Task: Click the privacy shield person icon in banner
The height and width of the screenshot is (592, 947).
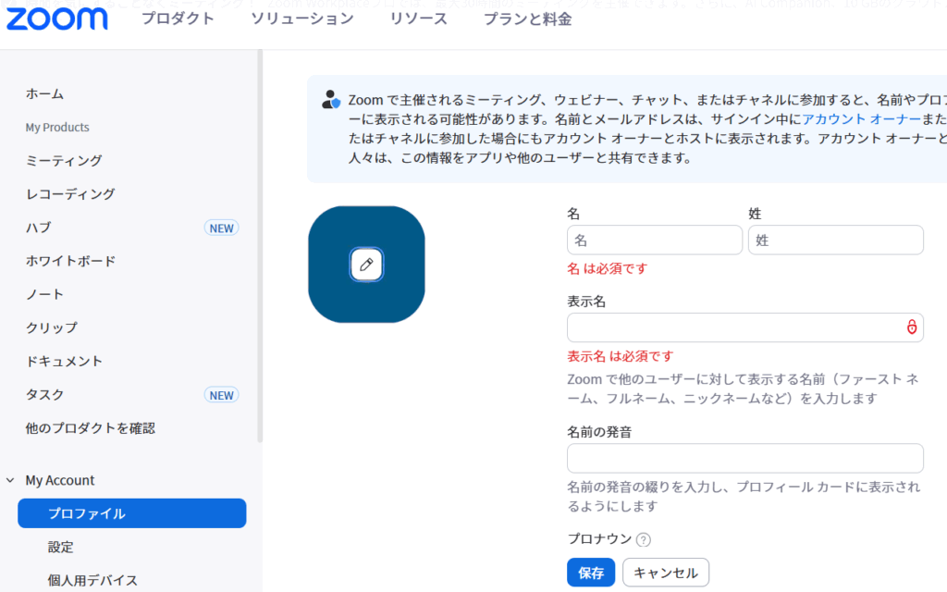Action: [331, 100]
